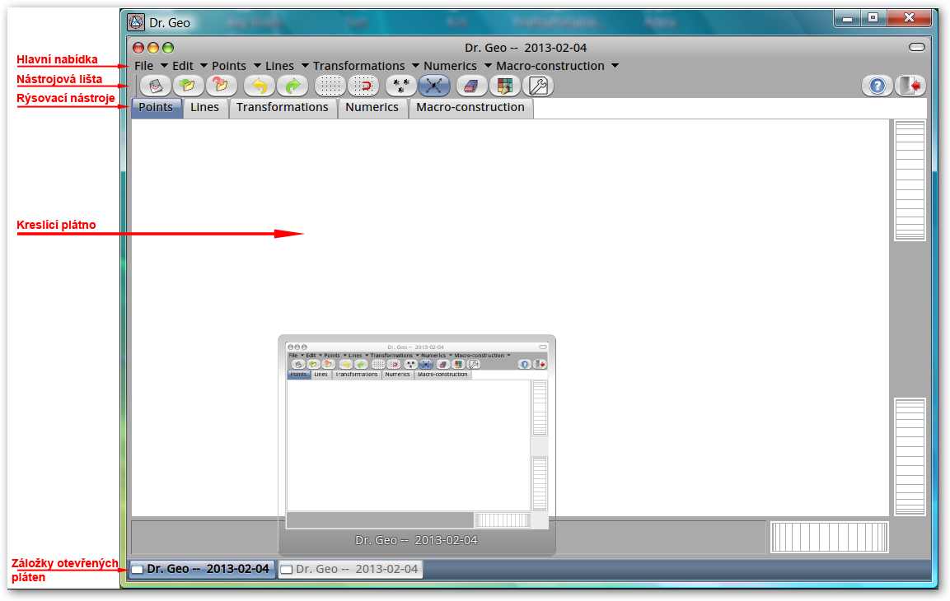The height and width of the screenshot is (601, 950).
Task: Select the multiple points mode icon
Action: coord(401,86)
